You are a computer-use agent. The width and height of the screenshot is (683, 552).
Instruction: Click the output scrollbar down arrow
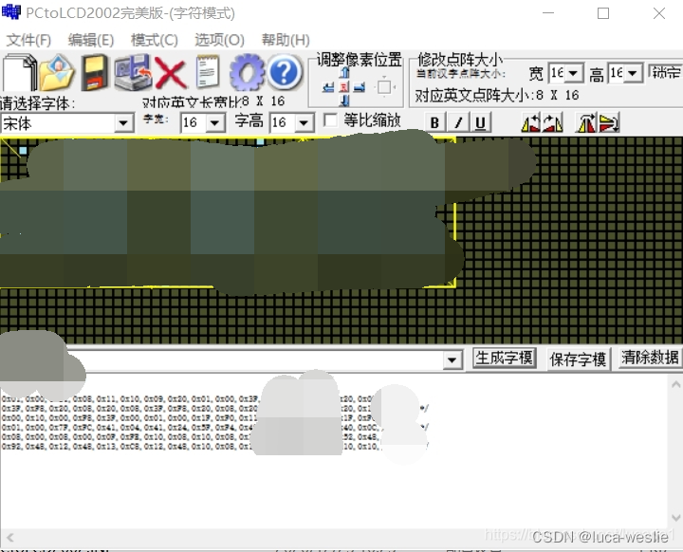tap(675, 518)
